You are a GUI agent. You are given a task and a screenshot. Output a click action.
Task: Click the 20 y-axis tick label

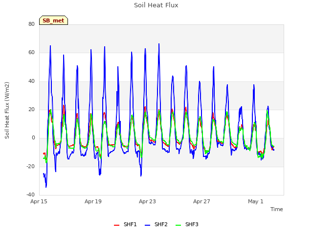(31, 109)
